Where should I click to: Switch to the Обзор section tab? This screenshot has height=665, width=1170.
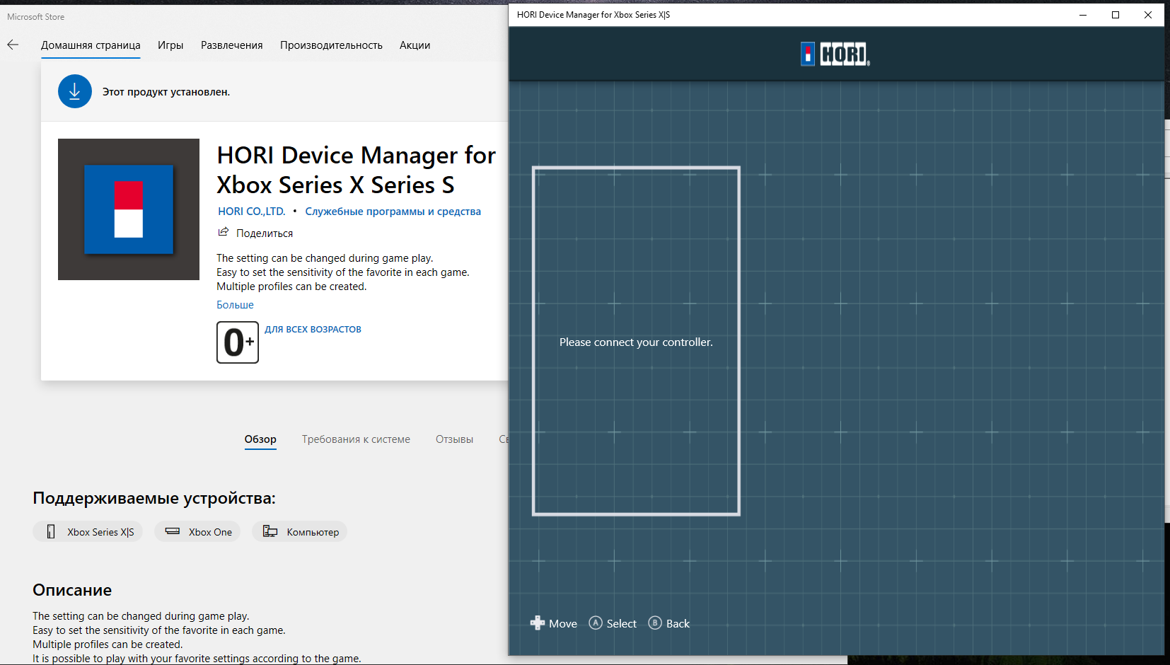tap(260, 439)
